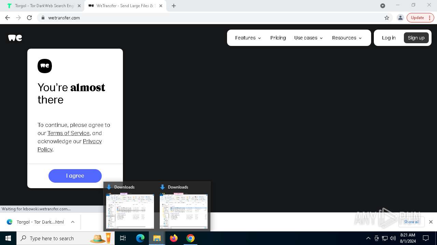The width and height of the screenshot is (437, 245).
Task: Open the tab search dropdown arrow
Action: [383, 6]
